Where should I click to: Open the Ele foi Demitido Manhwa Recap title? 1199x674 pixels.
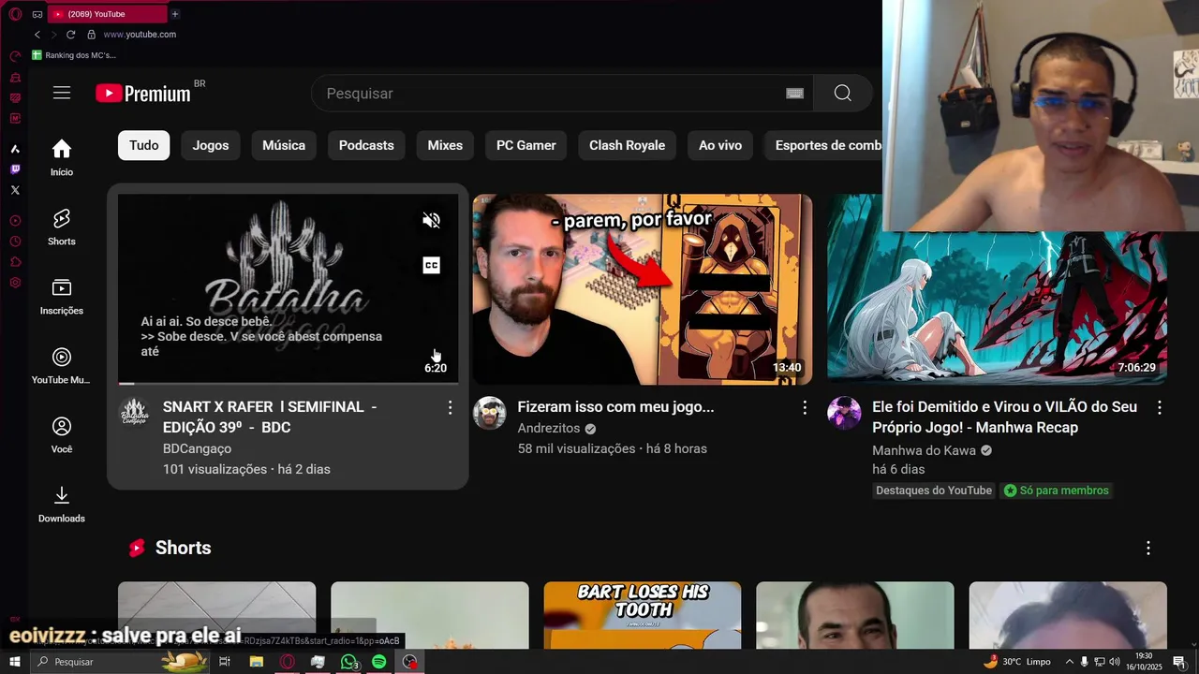pyautogui.click(x=1004, y=417)
